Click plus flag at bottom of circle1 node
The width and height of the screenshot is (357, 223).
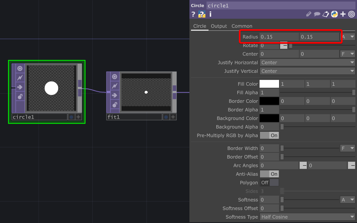[x=78, y=117]
